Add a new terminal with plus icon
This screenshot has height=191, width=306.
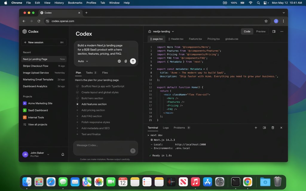(x=256, y=128)
